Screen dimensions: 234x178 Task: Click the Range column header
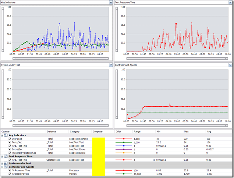(137, 132)
